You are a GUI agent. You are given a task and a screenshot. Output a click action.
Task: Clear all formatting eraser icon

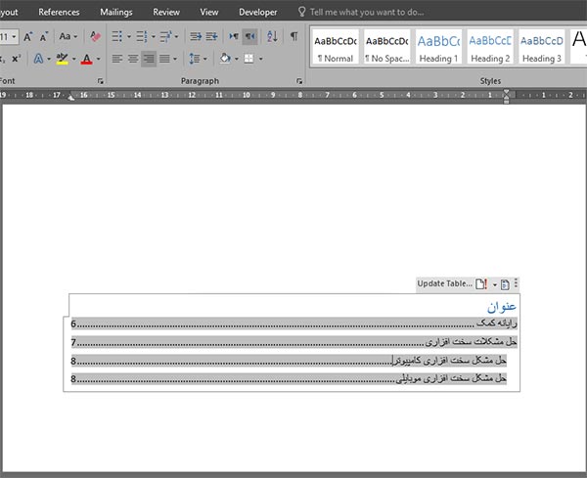95,36
